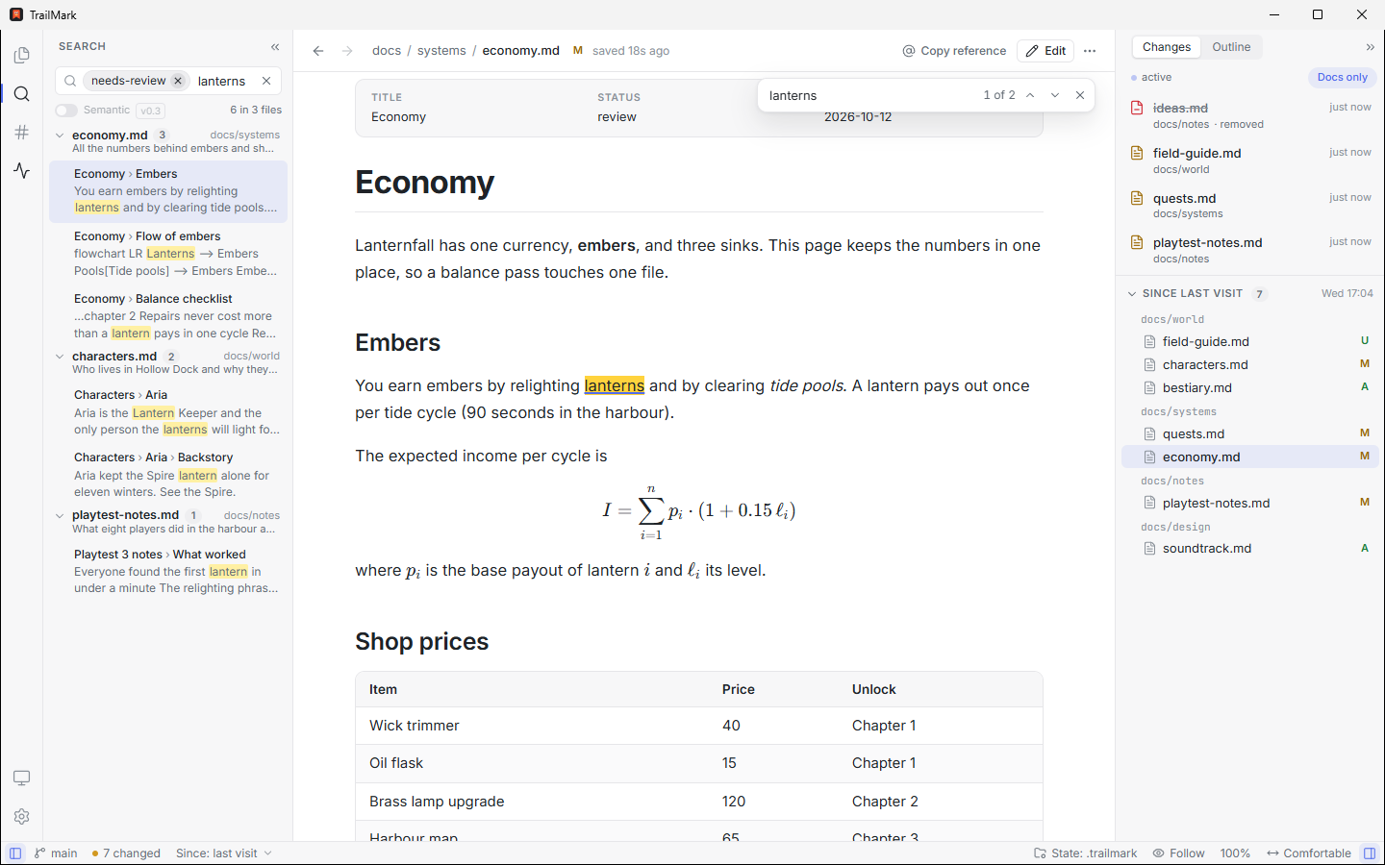This screenshot has height=865, width=1385.
Task: Jump to next find match
Action: pos(1055,95)
